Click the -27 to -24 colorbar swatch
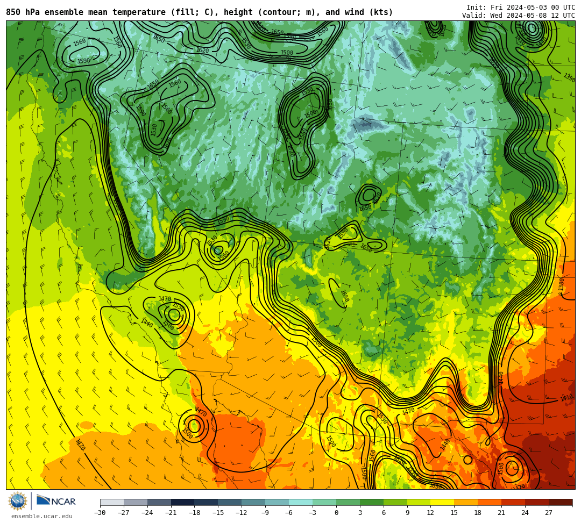Image resolution: width=581 pixels, height=523 pixels. click(x=136, y=502)
